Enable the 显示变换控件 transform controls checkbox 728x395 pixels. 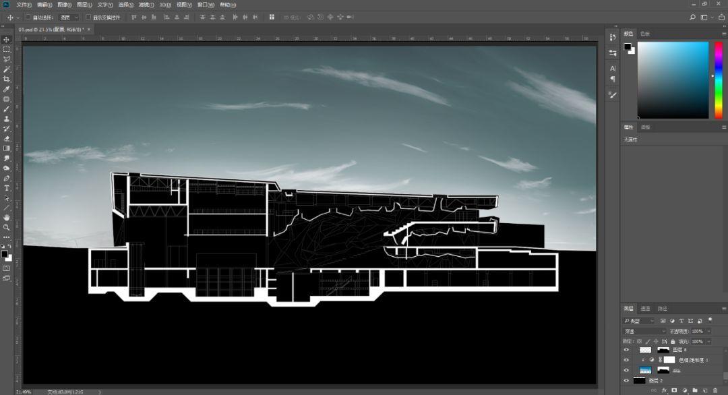click(88, 17)
